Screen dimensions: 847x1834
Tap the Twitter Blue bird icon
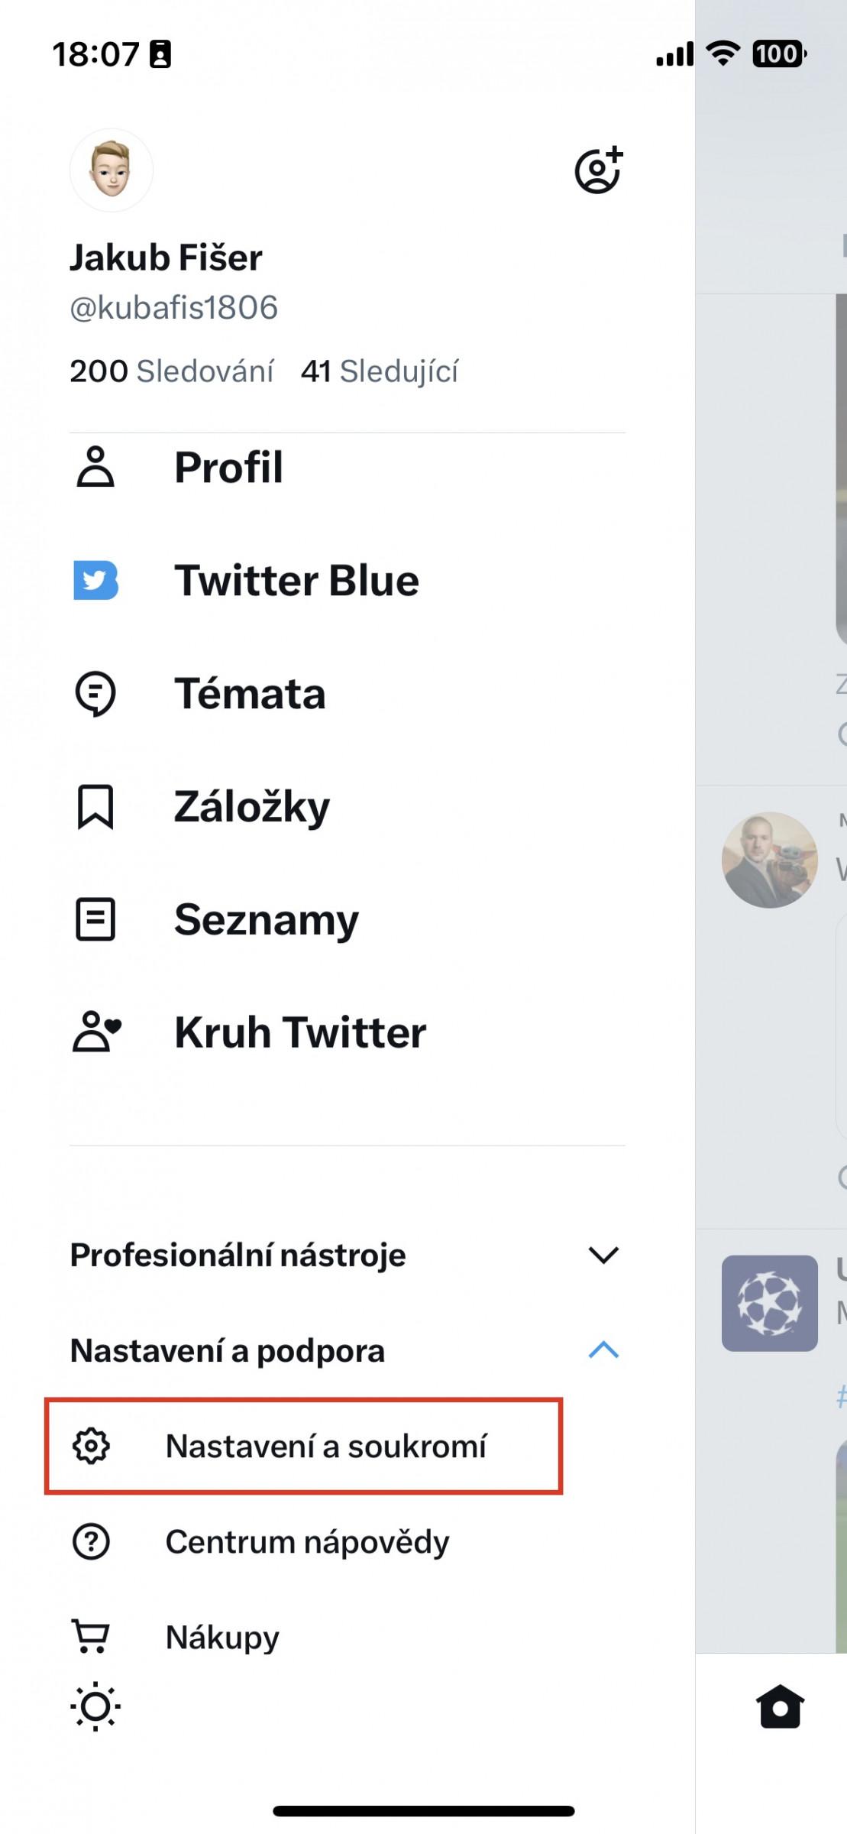tap(95, 580)
